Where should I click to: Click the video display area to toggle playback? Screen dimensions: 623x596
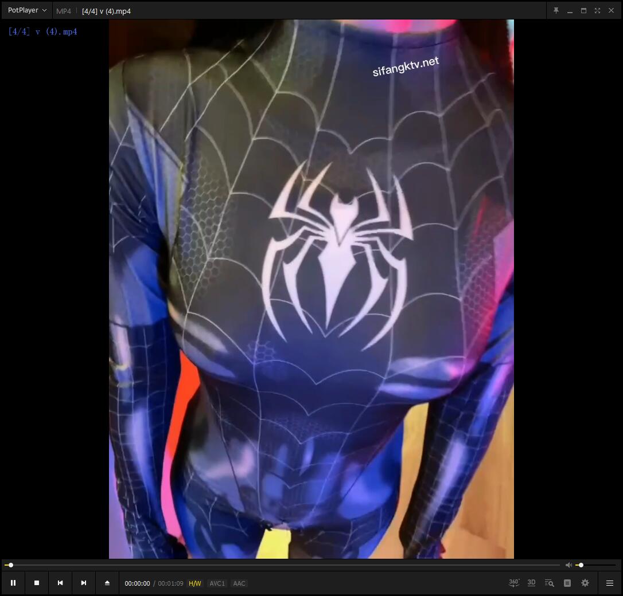point(311,289)
